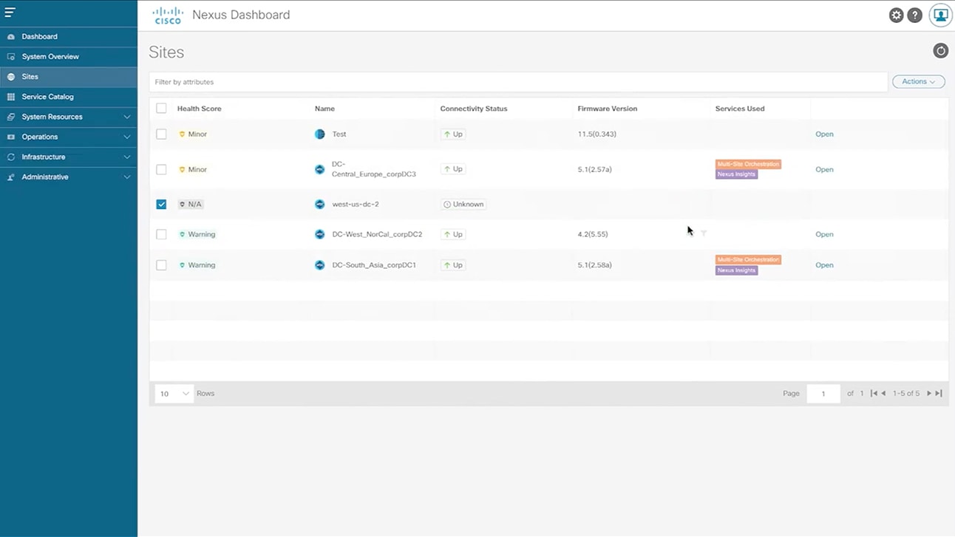Image resolution: width=955 pixels, height=537 pixels.
Task: Go to next page using arrow icon
Action: pos(931,393)
